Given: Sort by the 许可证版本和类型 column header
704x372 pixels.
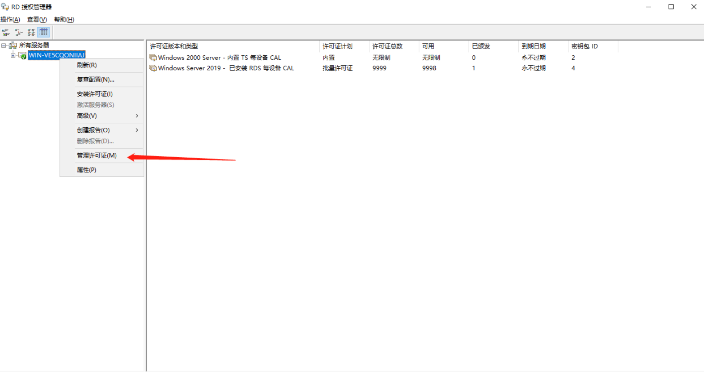Looking at the screenshot, I should tap(233, 46).
